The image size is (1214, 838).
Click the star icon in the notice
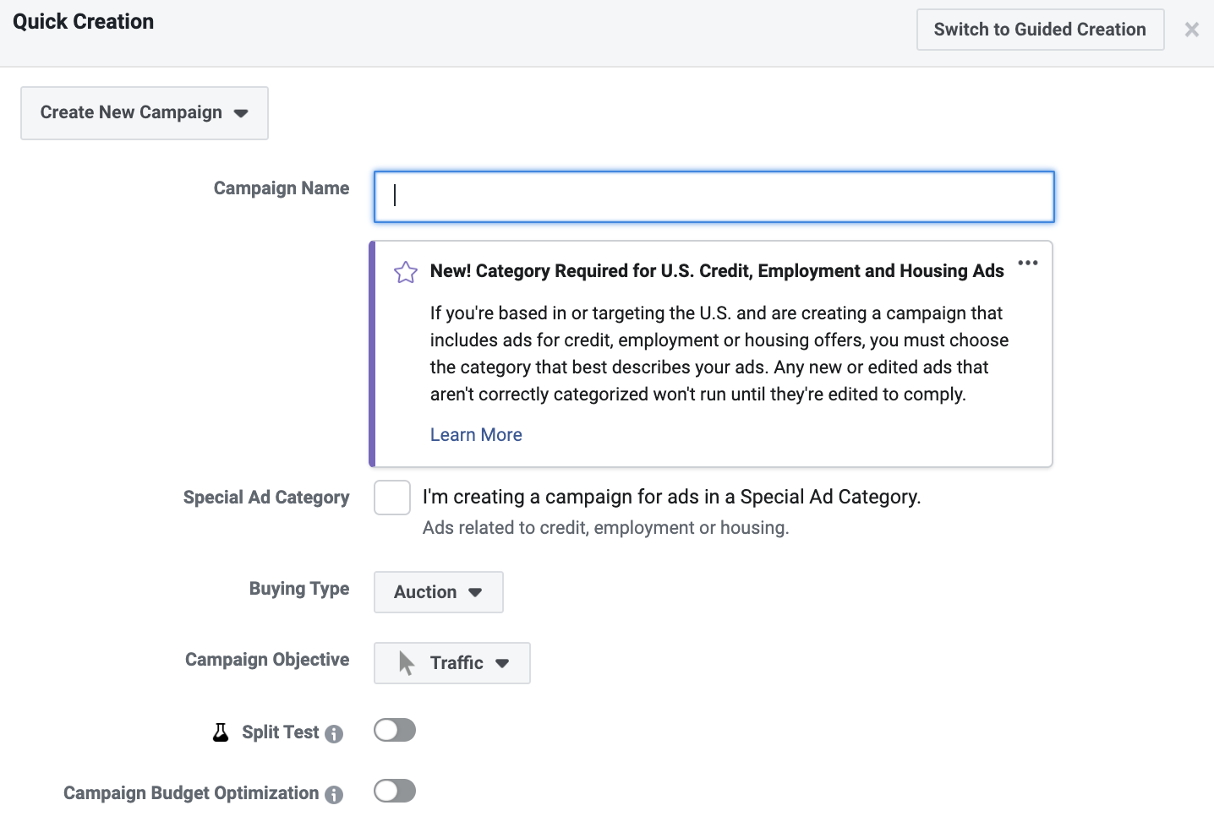click(x=406, y=272)
